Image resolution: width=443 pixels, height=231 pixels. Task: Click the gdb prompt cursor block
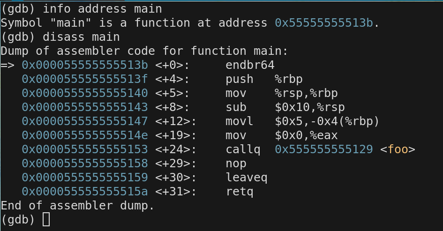tap(46, 219)
